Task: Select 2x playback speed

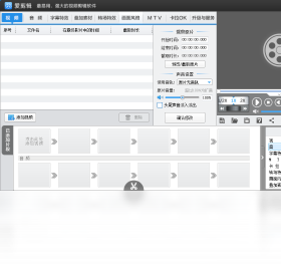Action: click(243, 101)
